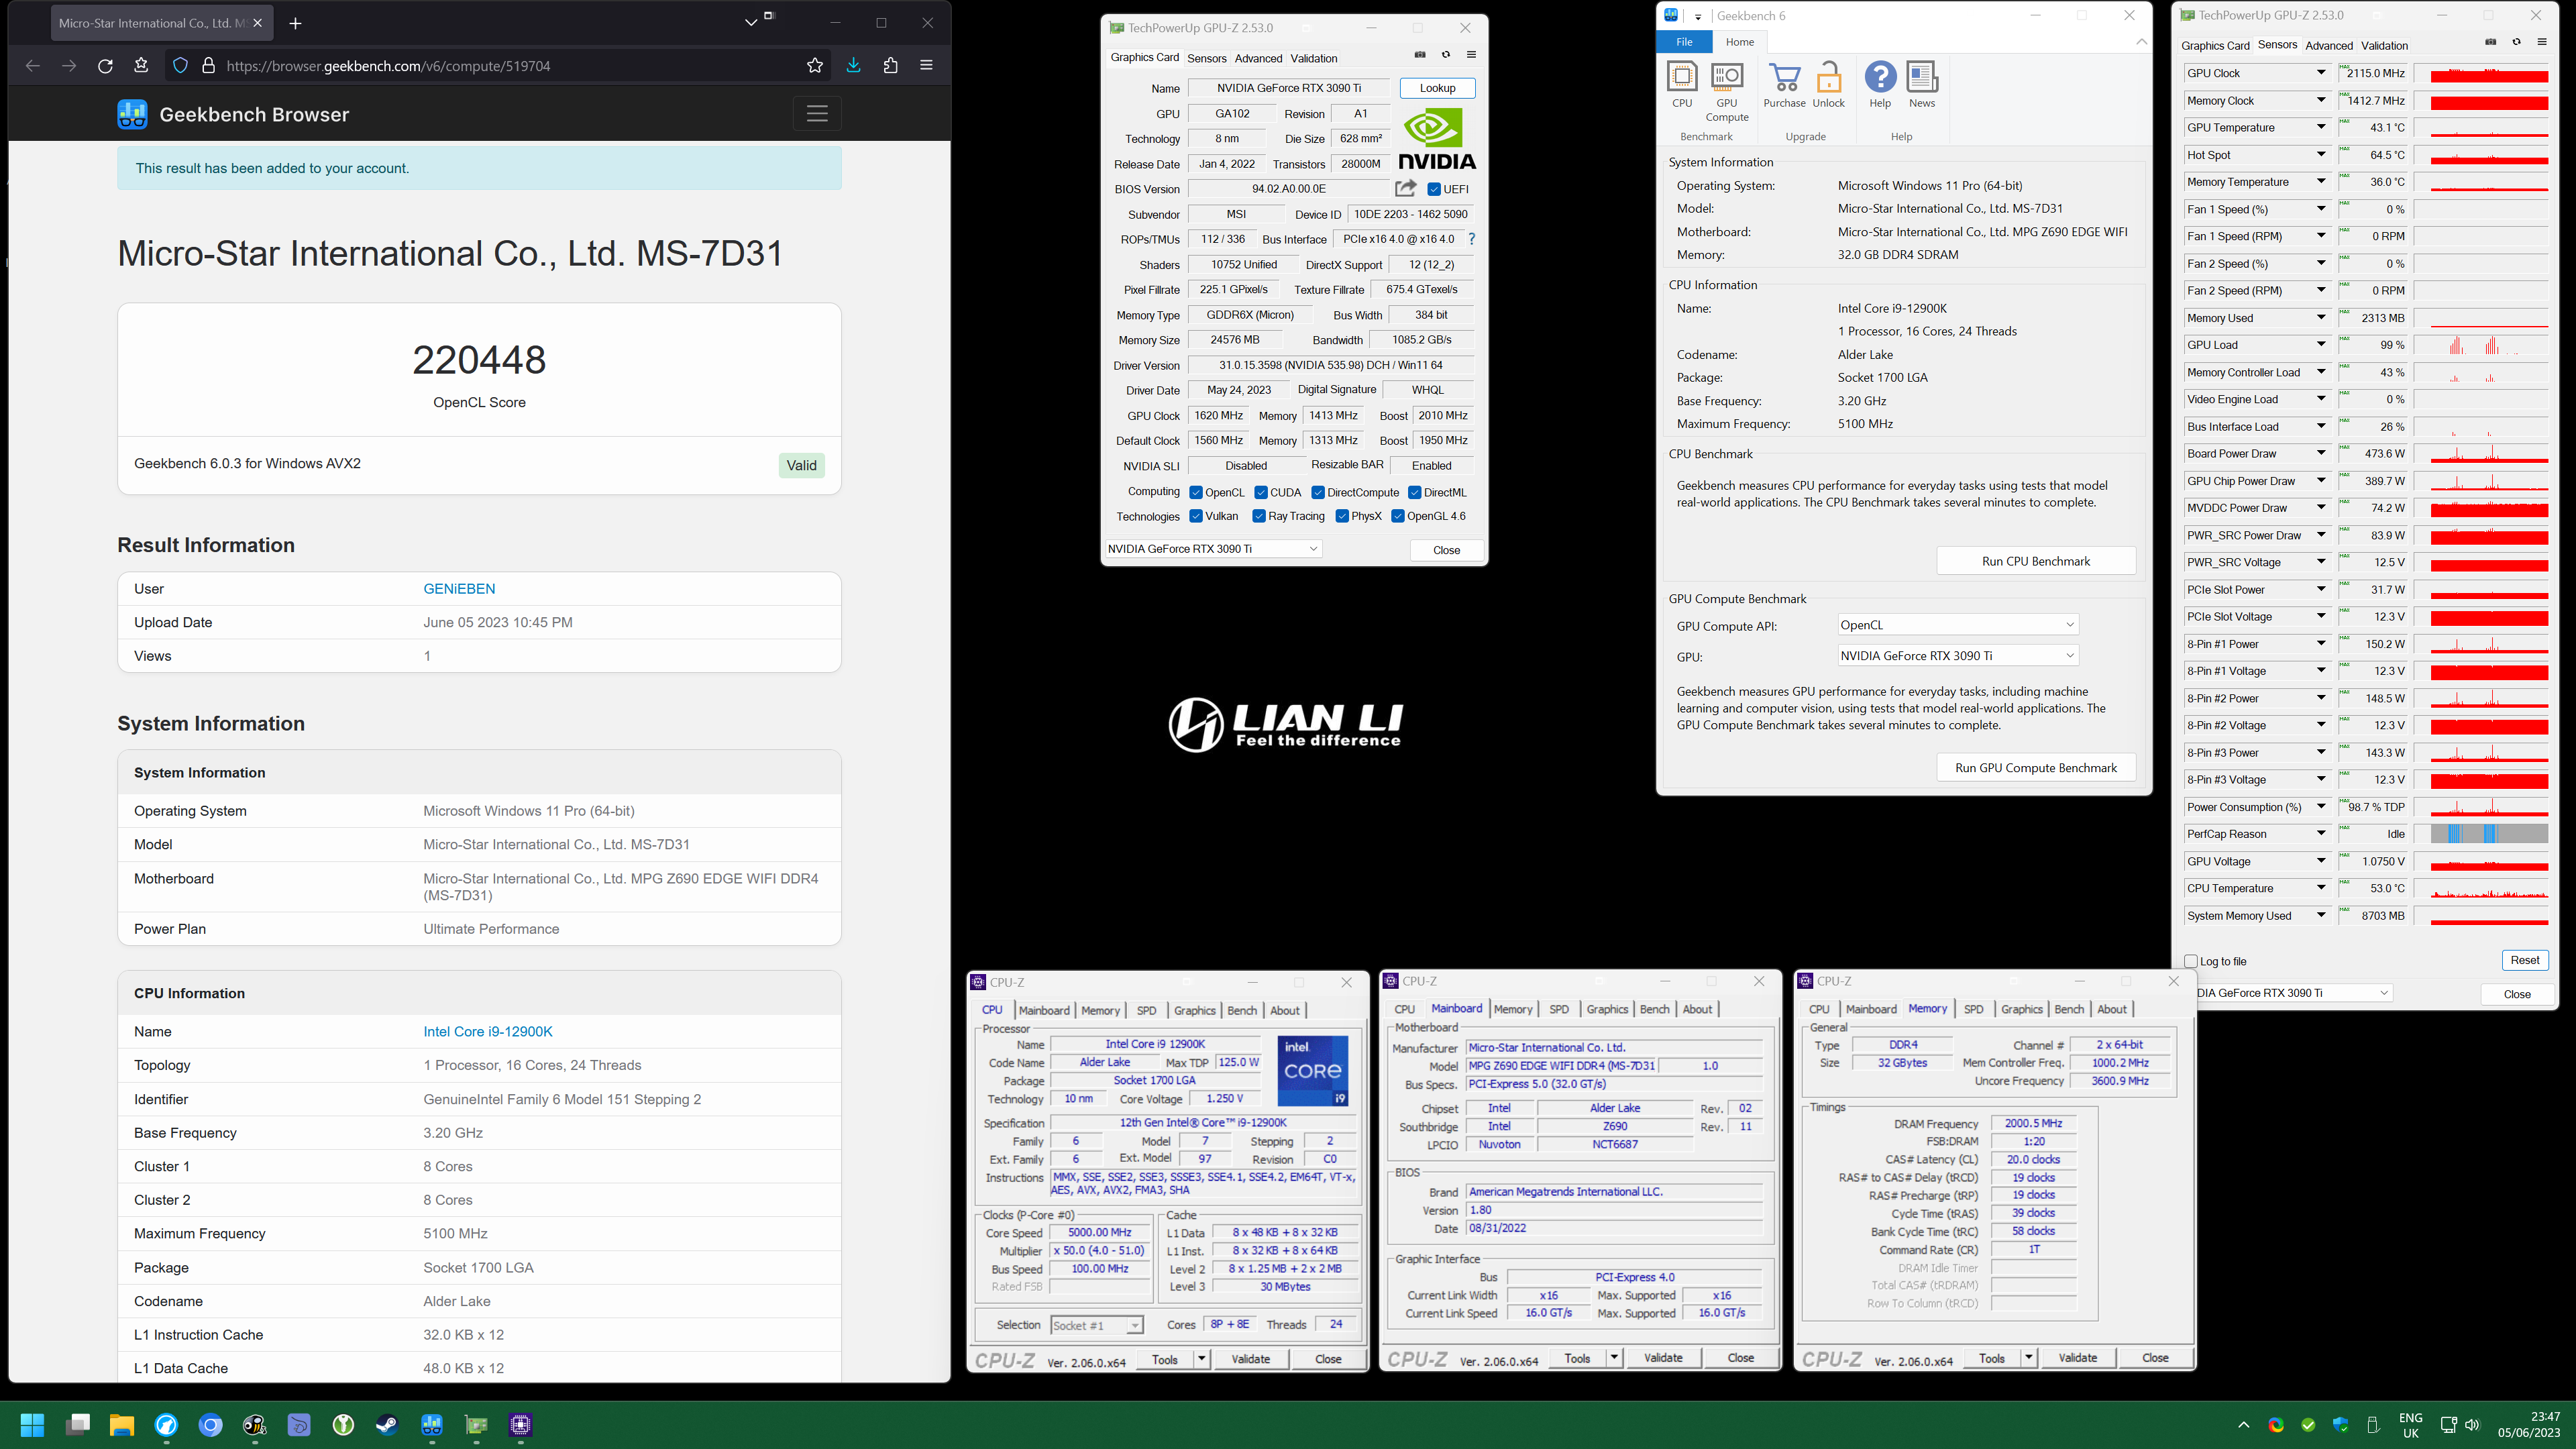Toggle the PhysX checkbox
The height and width of the screenshot is (1449, 2576).
pos(1342,516)
